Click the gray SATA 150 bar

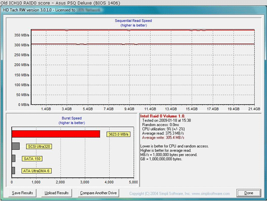coord(13,158)
